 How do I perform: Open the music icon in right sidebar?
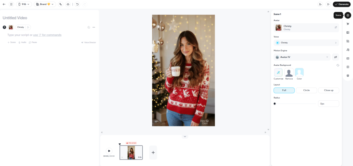click(x=348, y=50)
